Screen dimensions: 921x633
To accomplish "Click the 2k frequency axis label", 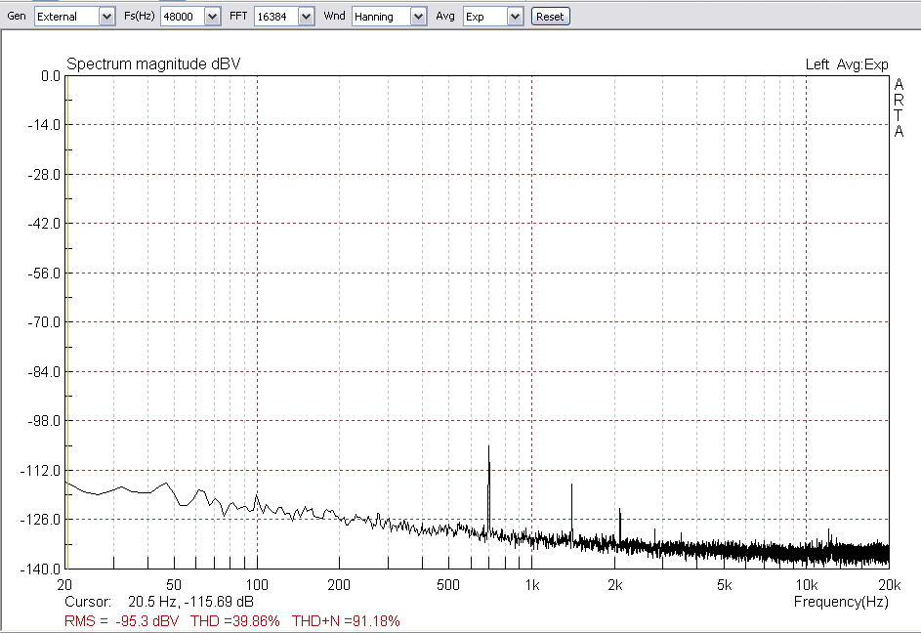I will tap(615, 585).
